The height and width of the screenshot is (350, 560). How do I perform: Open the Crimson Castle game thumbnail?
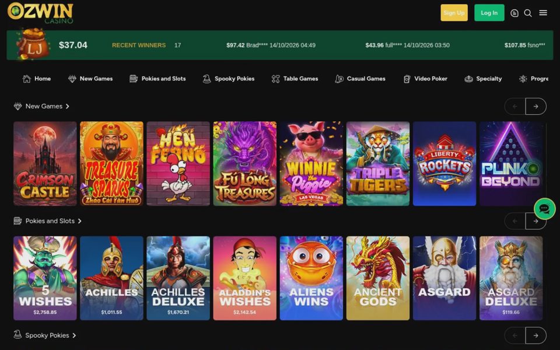pyautogui.click(x=45, y=163)
